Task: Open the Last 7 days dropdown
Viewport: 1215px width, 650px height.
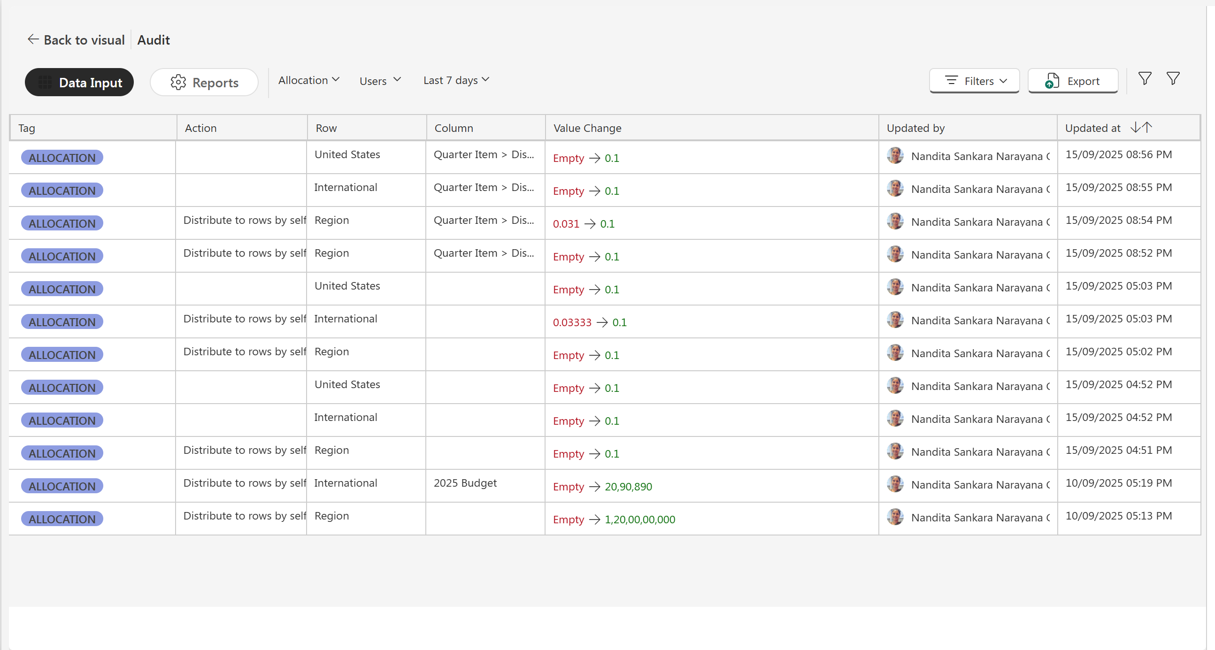Action: click(455, 80)
